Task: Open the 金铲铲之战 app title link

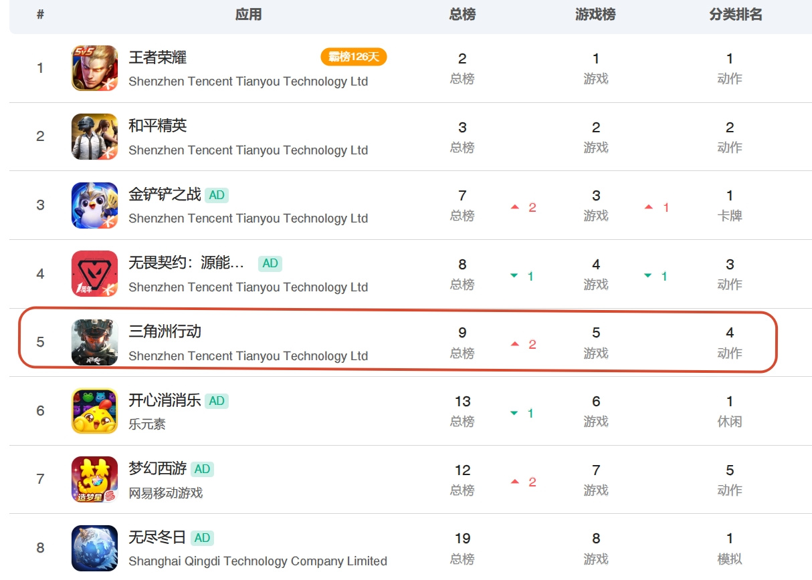Action: tap(165, 194)
